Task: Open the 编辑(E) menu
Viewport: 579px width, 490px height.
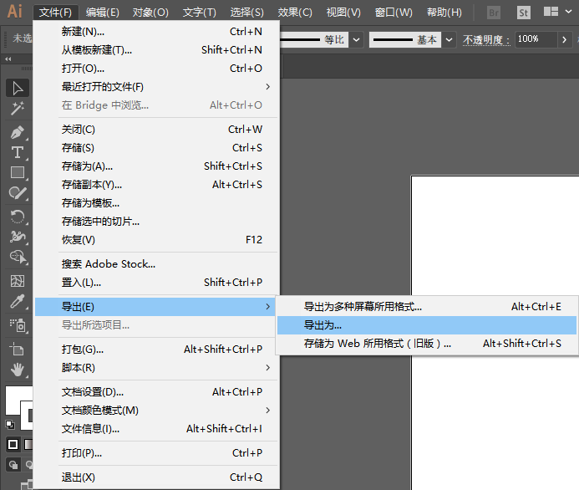Action: point(102,13)
